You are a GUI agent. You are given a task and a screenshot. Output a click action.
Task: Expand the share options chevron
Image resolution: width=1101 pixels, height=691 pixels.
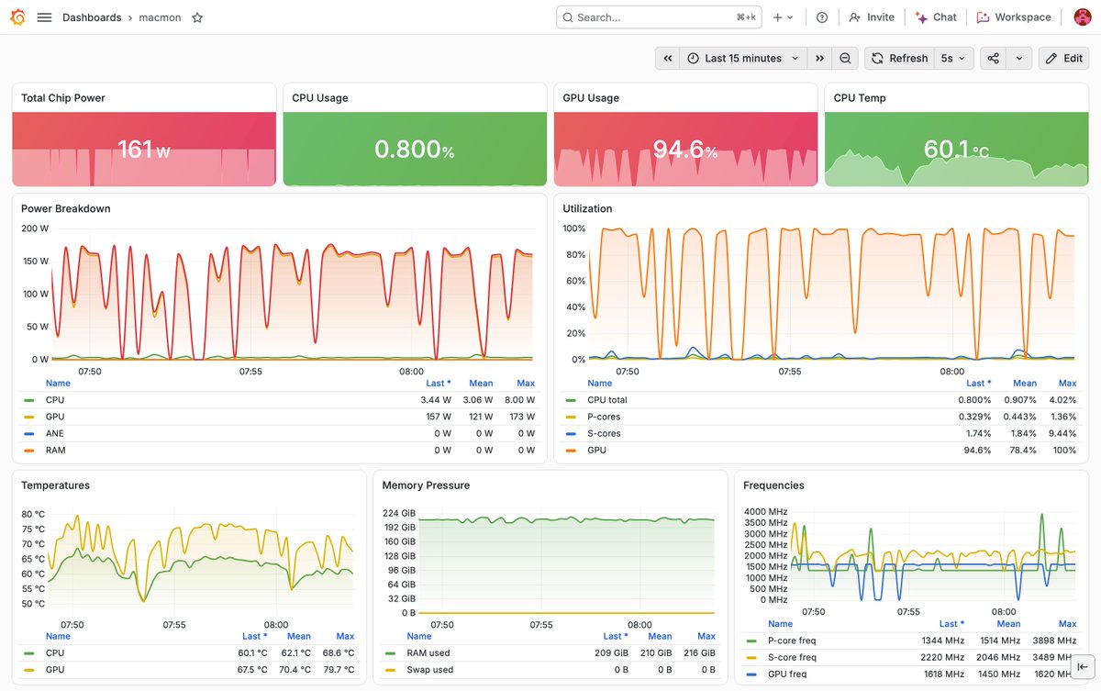click(1019, 58)
